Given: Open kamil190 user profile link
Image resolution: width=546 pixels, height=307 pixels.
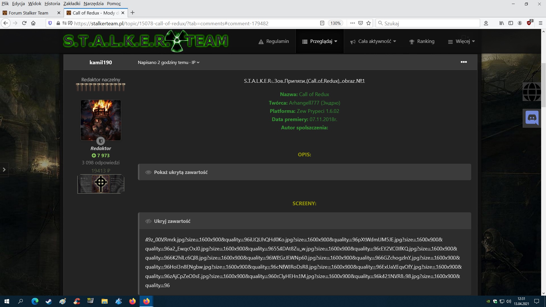Looking at the screenshot, I should 101,62.
